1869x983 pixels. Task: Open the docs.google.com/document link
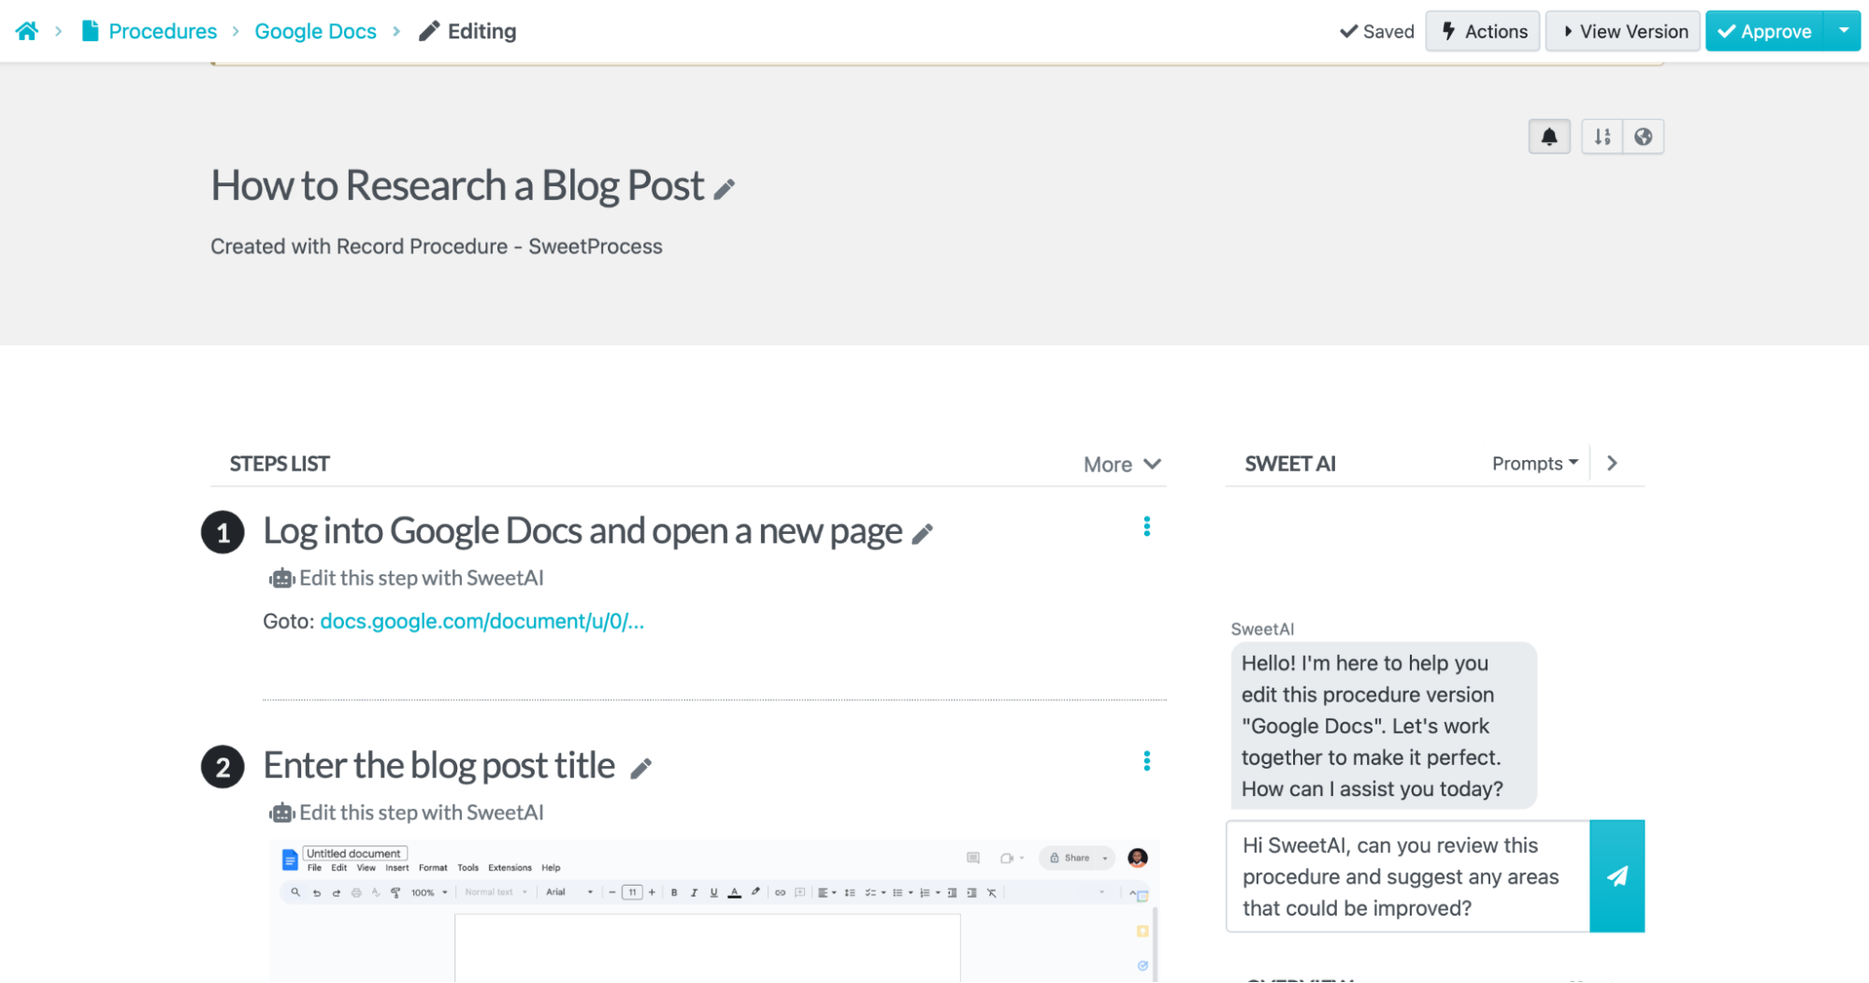click(482, 621)
